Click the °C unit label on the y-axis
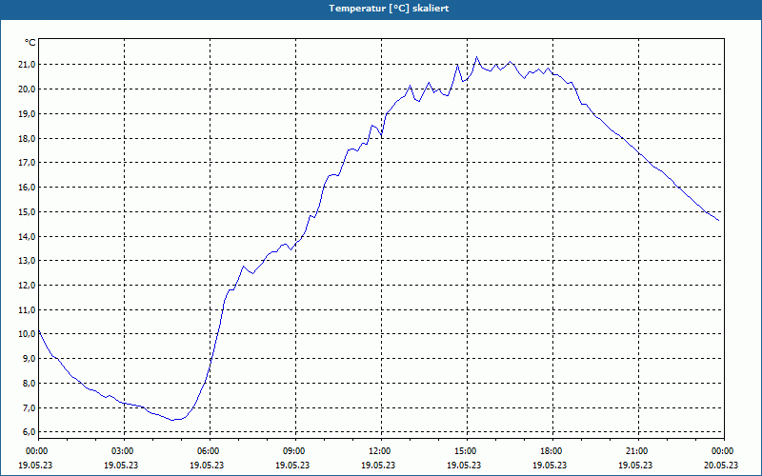The width and height of the screenshot is (762, 476). point(30,43)
